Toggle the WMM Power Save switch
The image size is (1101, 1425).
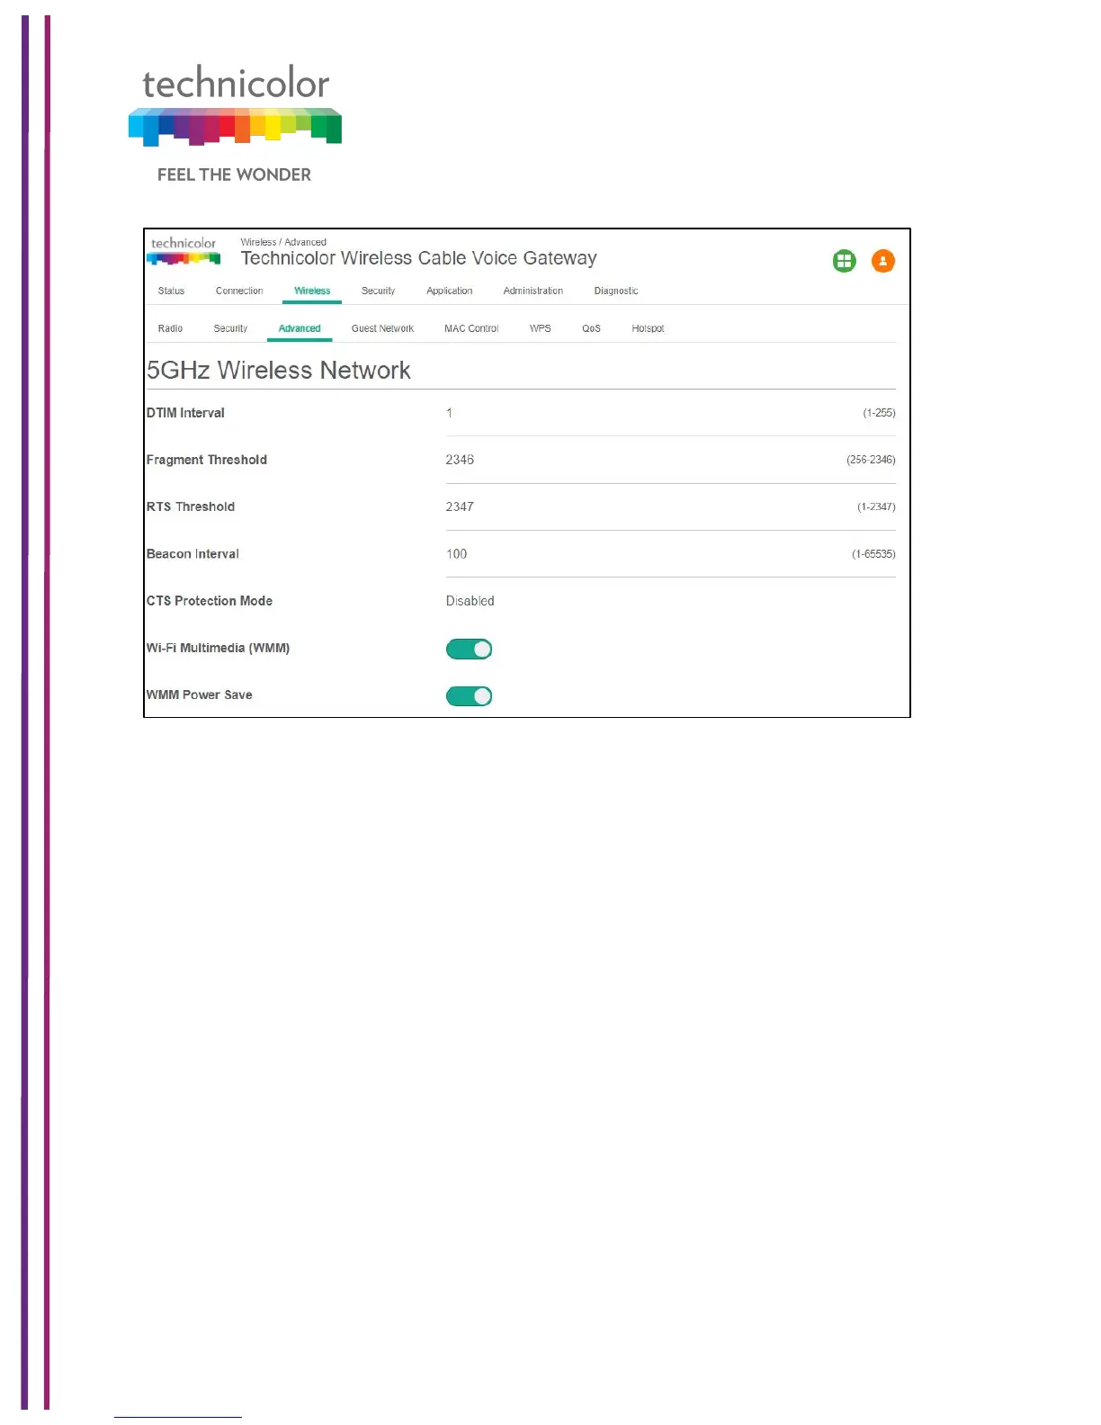[469, 695]
